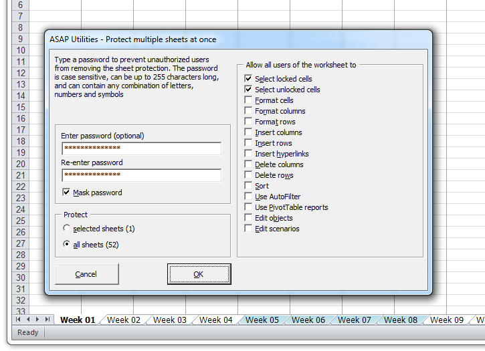Viewport: 485px width, 351px height.
Task: Uncheck Select unlocked cells option
Action: pos(248,90)
